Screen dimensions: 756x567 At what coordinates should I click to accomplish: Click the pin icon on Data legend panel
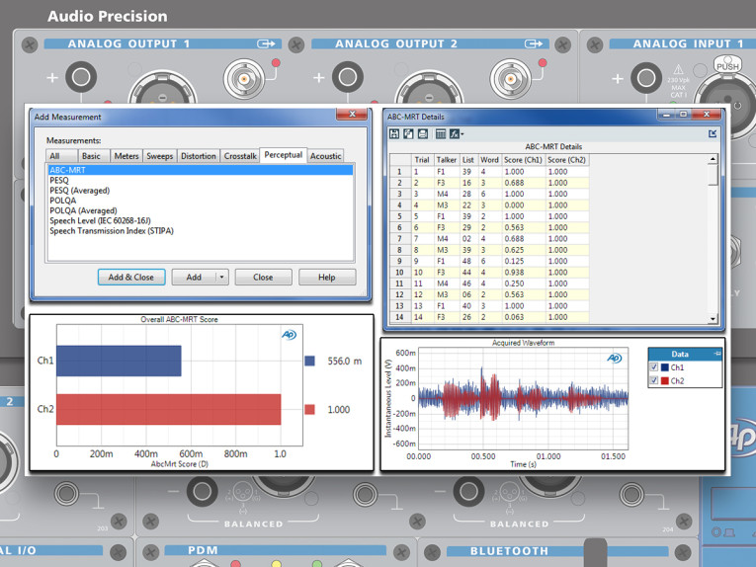[716, 354]
